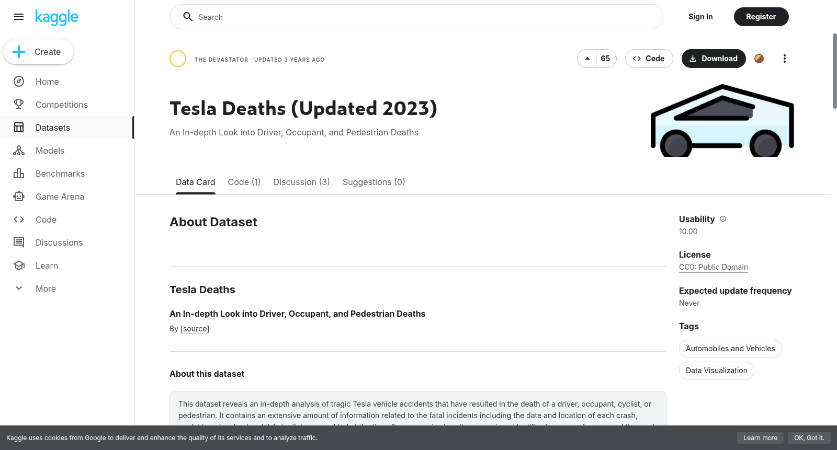Screen dimensions: 837x450
Task: Click the 10.00 usability value
Action: 688,232
